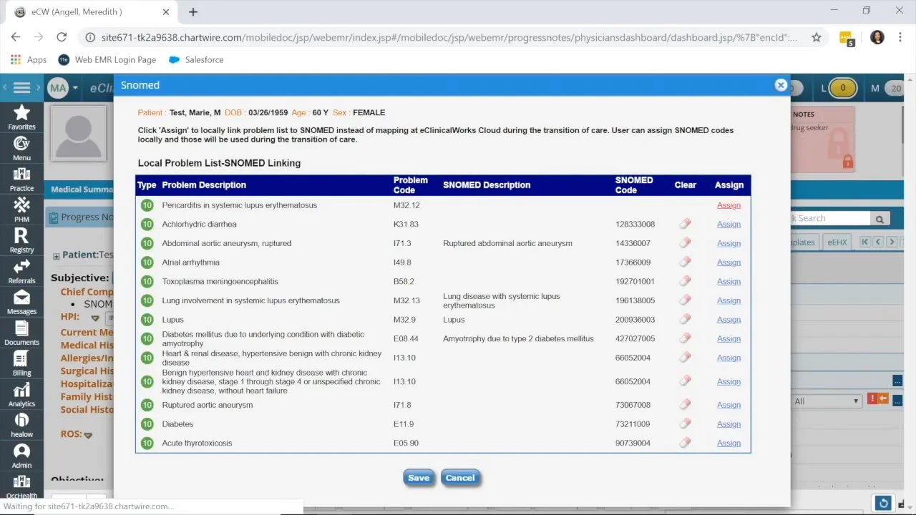Select problem code M32.12
Image resolution: width=916 pixels, height=515 pixels.
(x=406, y=205)
